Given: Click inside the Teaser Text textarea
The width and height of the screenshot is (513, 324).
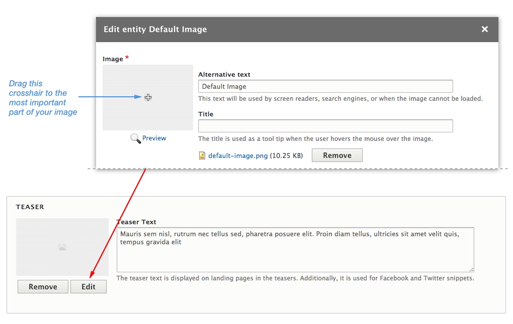Looking at the screenshot, I should tap(295, 250).
